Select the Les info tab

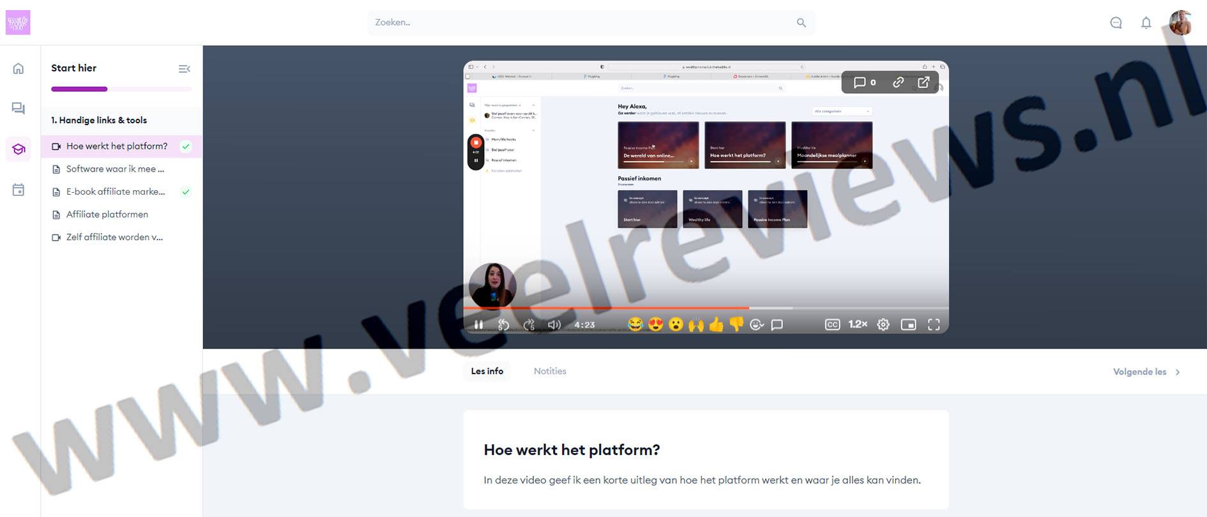487,371
